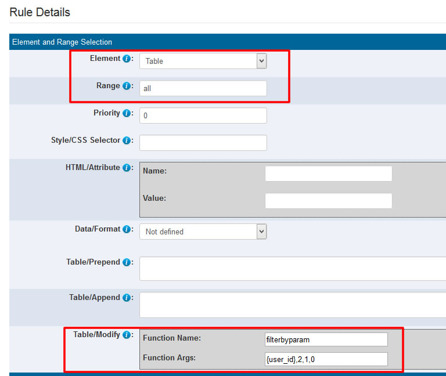Click the HTML/Attribute Value input field
The width and height of the screenshot is (446, 376).
(328, 201)
